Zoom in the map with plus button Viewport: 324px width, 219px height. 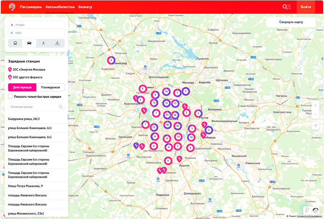coord(315,105)
